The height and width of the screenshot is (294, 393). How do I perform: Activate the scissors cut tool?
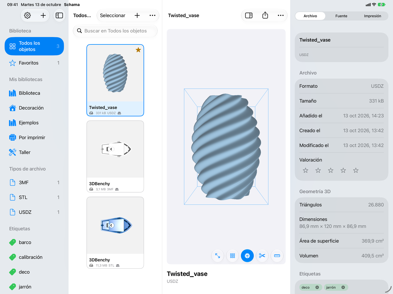coord(262,256)
